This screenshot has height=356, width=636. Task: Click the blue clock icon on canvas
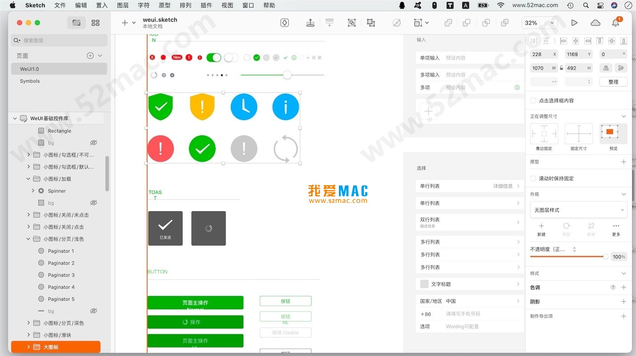point(244,107)
